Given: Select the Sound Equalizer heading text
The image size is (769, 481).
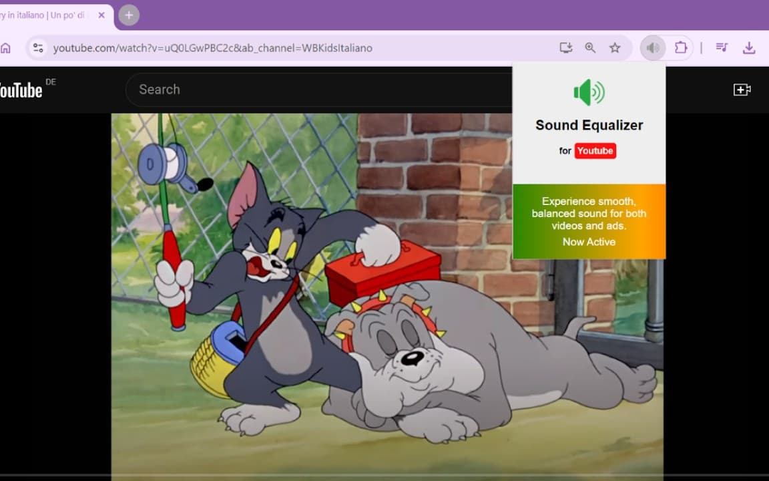Looking at the screenshot, I should point(589,125).
